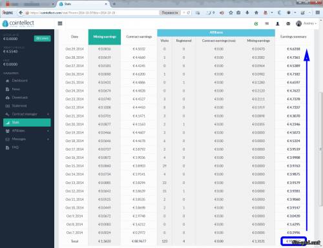The height and width of the screenshot is (248, 323).
Task: Open the News section in sidebar
Action: point(16,89)
